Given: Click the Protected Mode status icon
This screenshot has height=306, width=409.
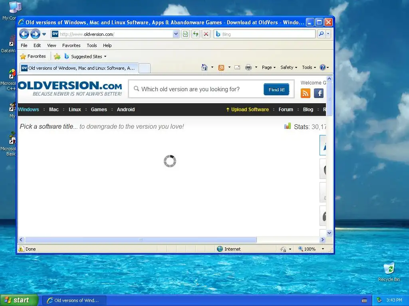Looking at the screenshot, I should 283,249.
